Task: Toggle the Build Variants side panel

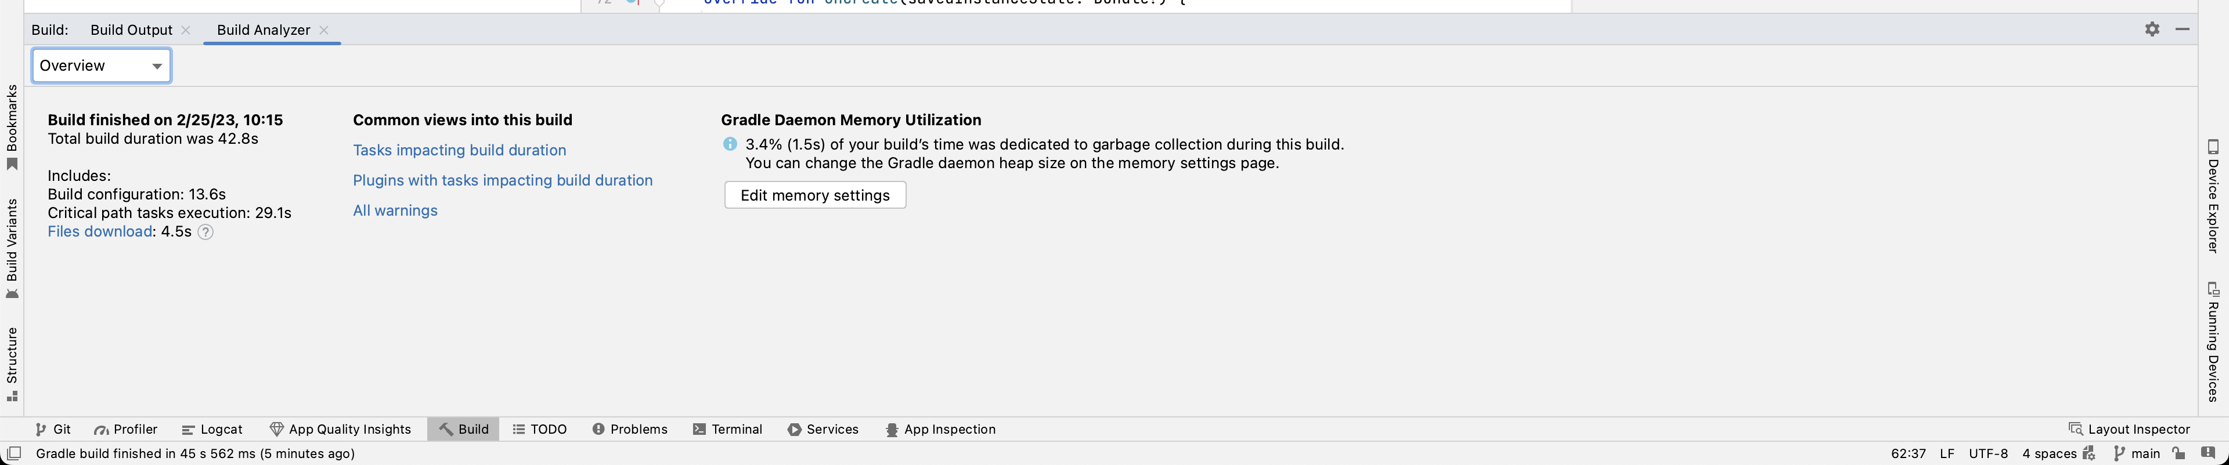Action: (x=12, y=248)
